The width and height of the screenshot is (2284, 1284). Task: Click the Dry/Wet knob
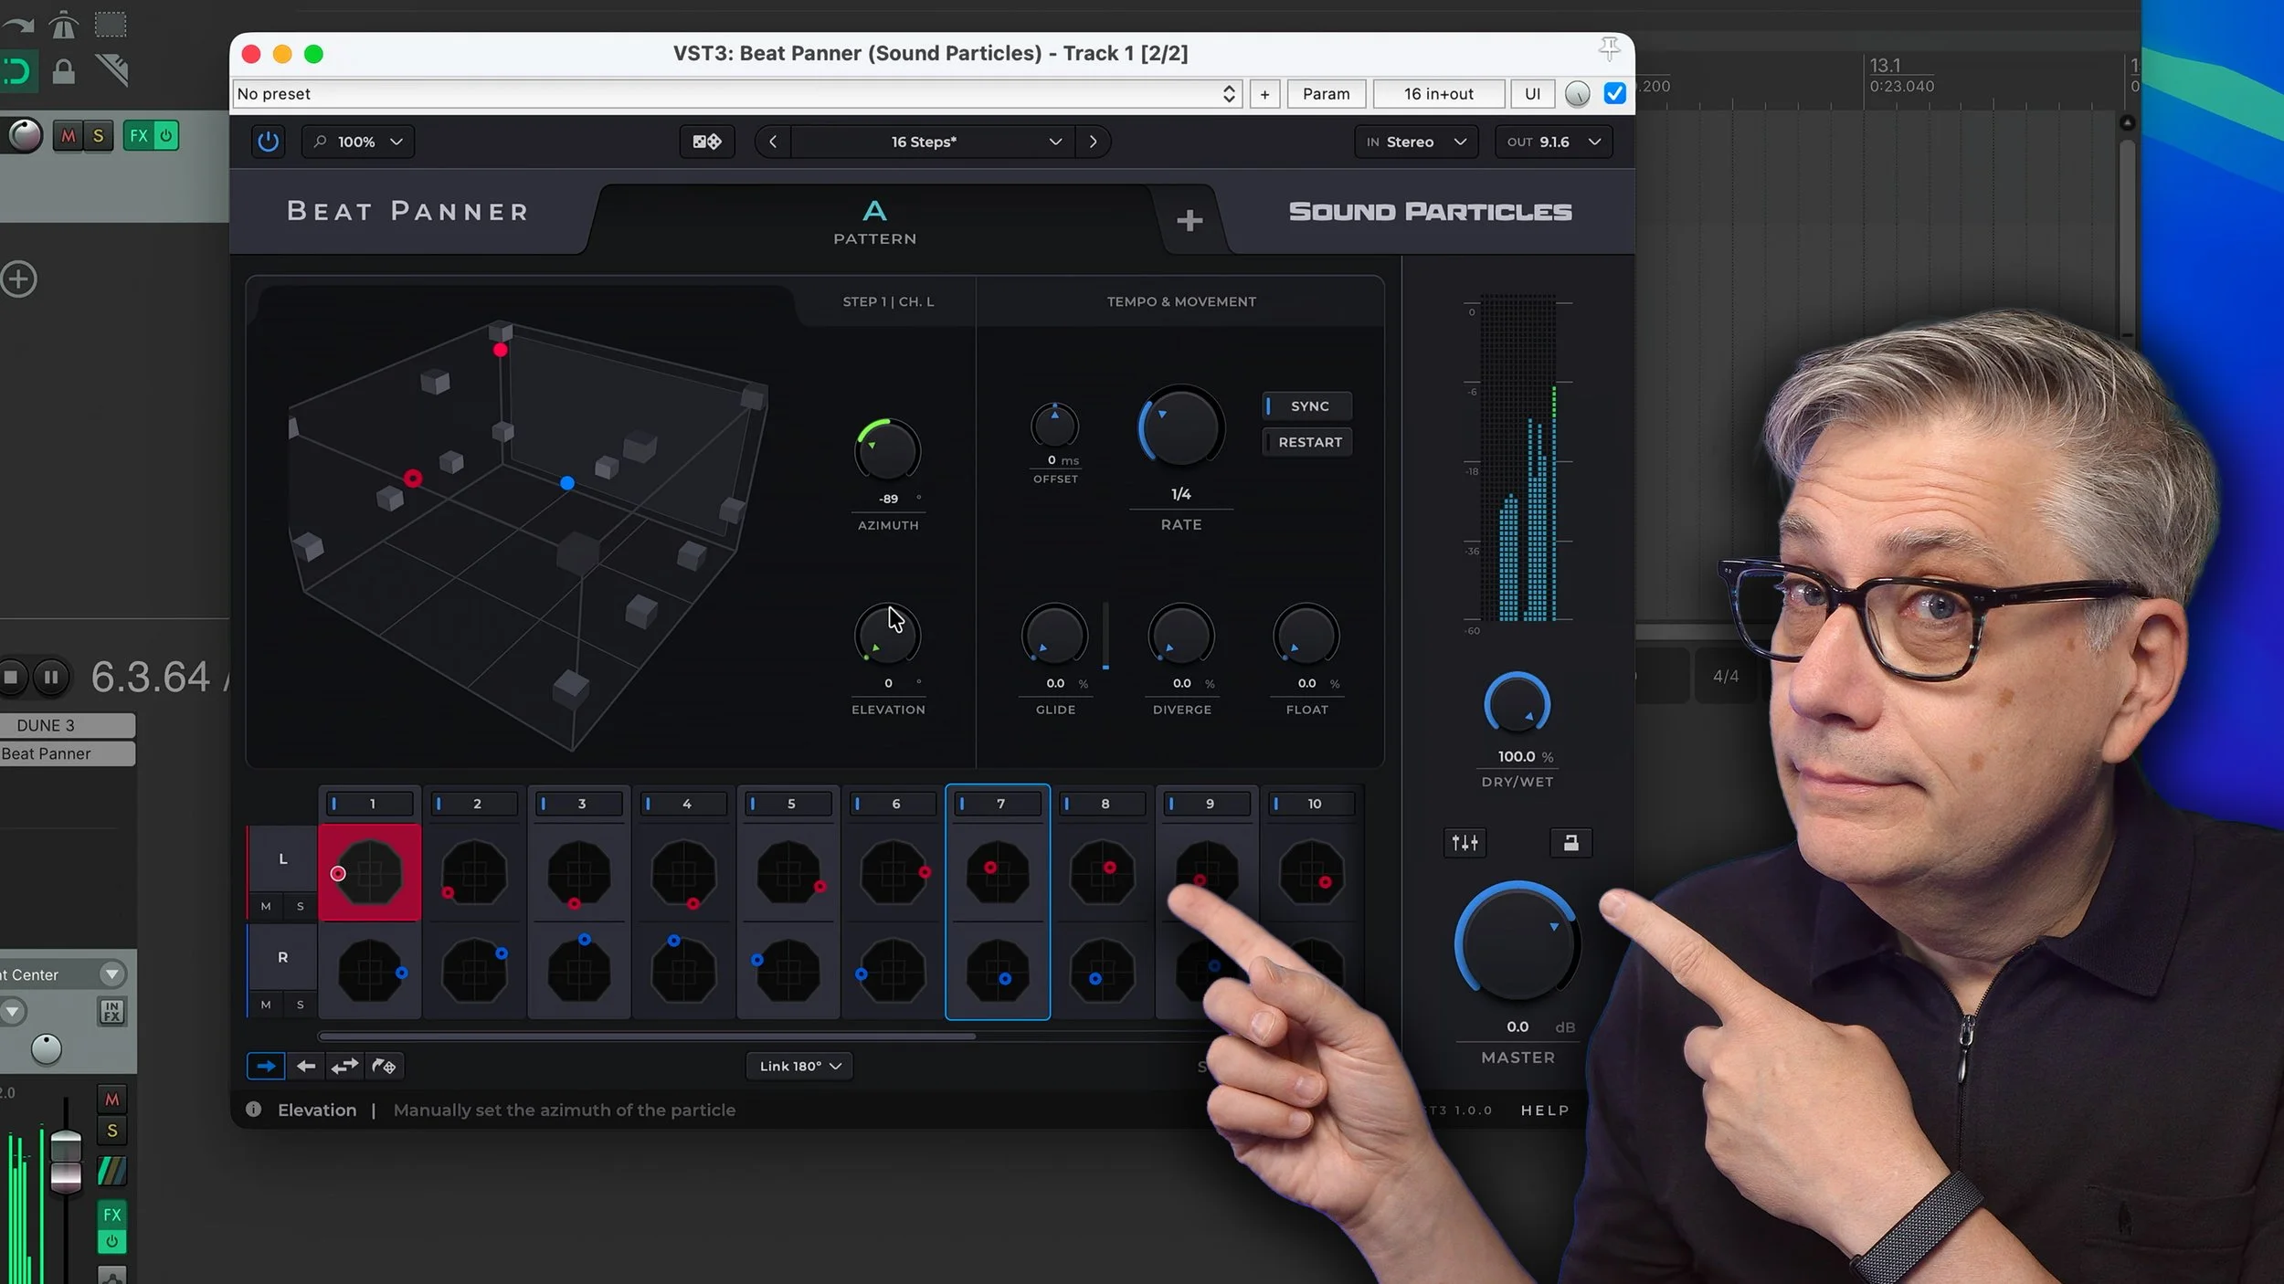pos(1517,704)
